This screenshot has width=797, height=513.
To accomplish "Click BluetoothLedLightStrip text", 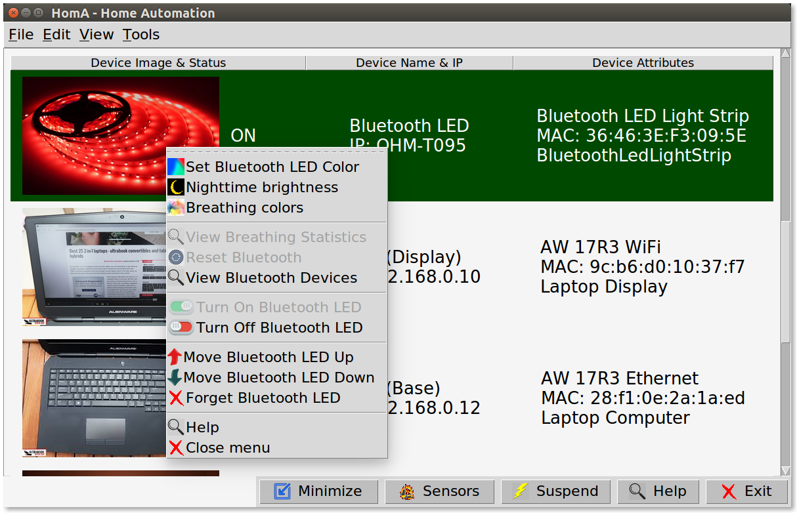I will tap(634, 155).
